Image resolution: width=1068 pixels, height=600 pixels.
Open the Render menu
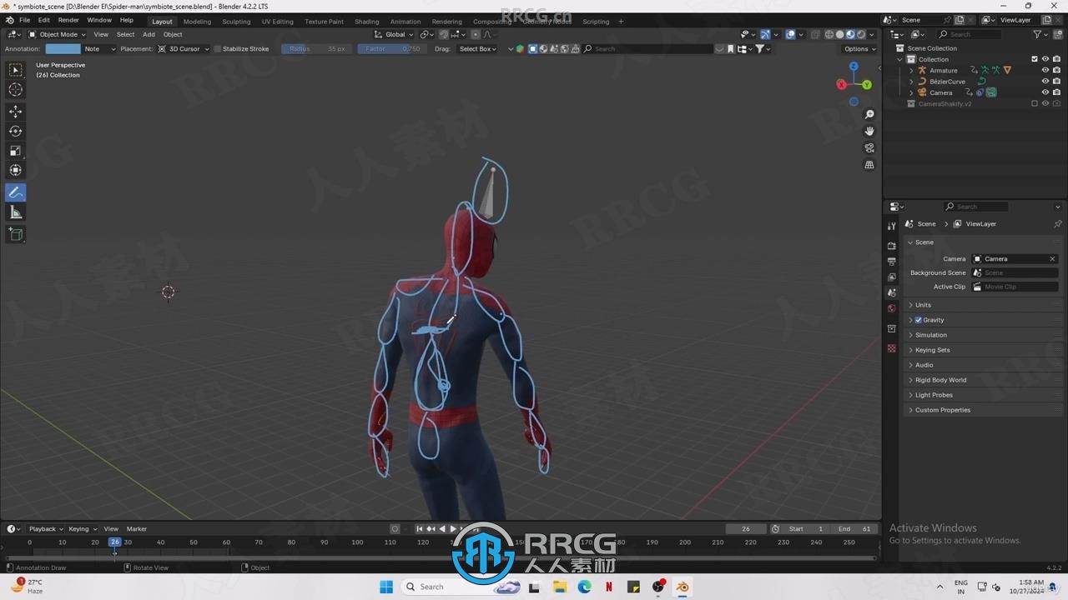pos(68,20)
